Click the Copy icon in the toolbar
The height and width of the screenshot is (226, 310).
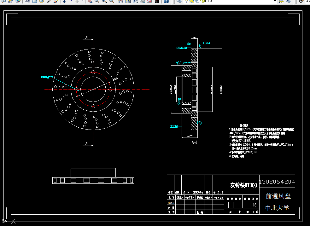pyautogui.click(x=34, y=1)
